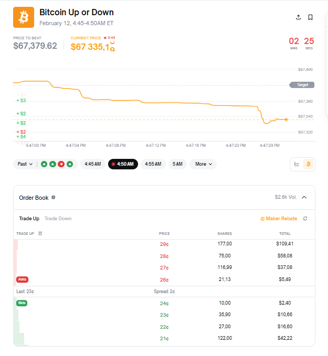Click the red down result circle
Screen dimensions: 328x356
pyautogui.click(x=61, y=164)
